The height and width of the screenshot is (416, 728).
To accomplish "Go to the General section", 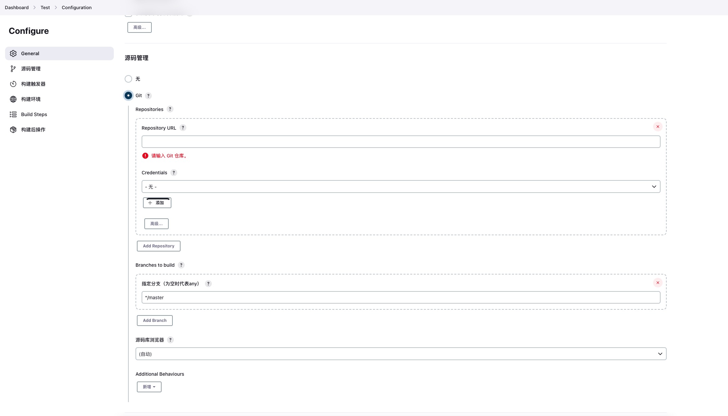I will point(59,53).
